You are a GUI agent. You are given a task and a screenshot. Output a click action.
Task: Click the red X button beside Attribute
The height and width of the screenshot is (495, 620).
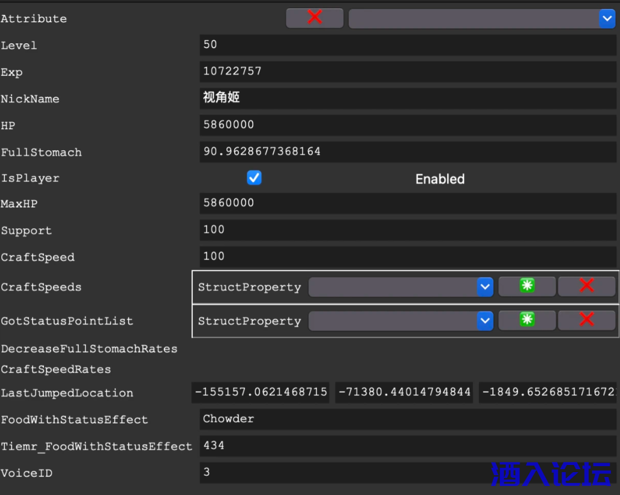[x=315, y=18]
